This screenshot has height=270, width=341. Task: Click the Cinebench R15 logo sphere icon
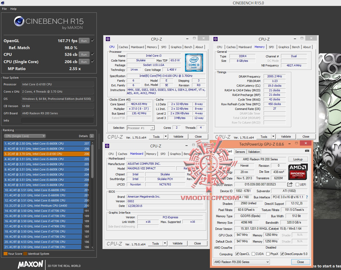click(x=19, y=21)
